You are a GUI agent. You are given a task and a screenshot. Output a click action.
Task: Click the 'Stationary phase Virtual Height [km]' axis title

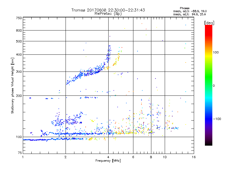click(x=12, y=85)
